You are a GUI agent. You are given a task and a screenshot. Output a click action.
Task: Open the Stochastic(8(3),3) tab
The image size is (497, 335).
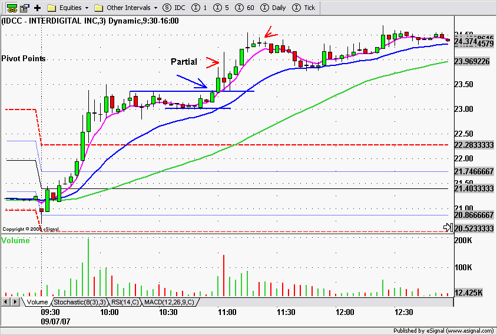click(80, 302)
